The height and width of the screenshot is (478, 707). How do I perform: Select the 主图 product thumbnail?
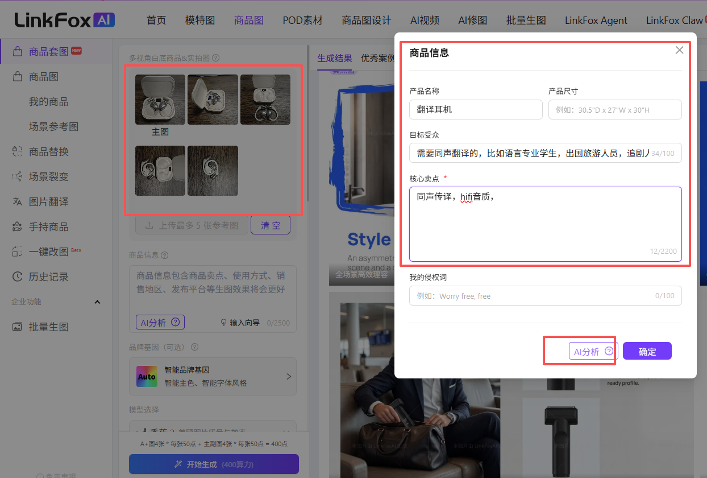(160, 100)
